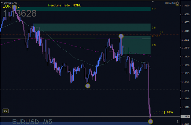
Task: Click the large EURUSD M5 watermark label
Action: [32, 122]
